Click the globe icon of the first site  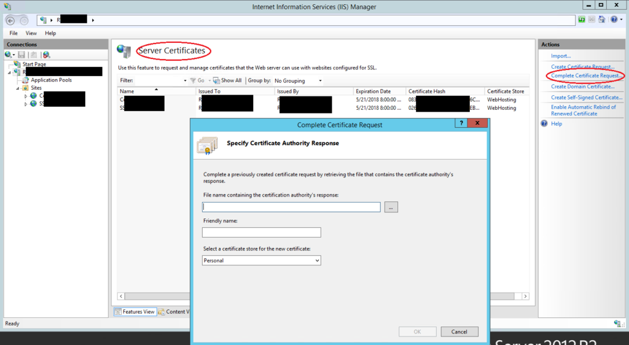[x=34, y=96]
